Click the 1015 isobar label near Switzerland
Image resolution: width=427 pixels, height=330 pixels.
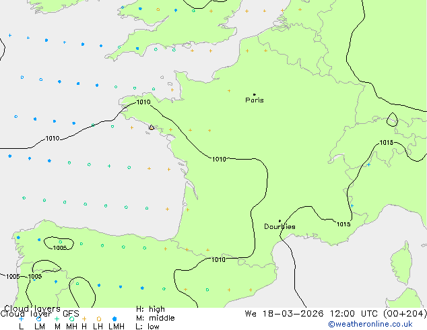point(386,143)
